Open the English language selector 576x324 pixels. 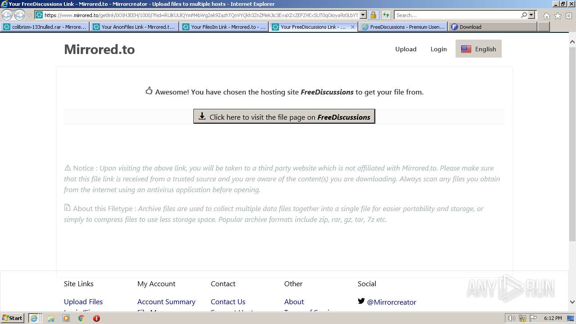(478, 49)
